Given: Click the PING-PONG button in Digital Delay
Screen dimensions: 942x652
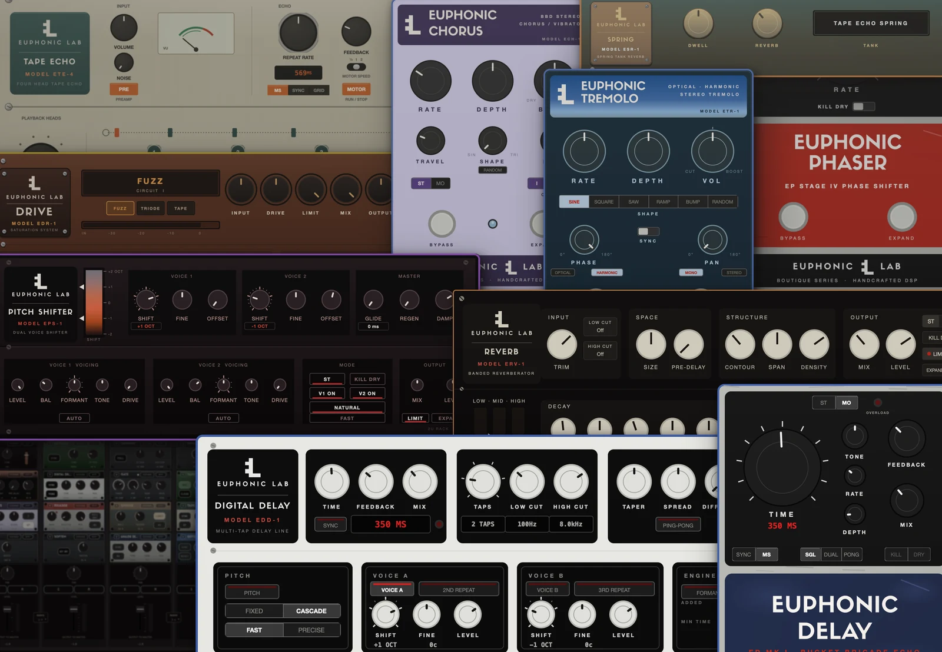Looking at the screenshot, I should [678, 525].
